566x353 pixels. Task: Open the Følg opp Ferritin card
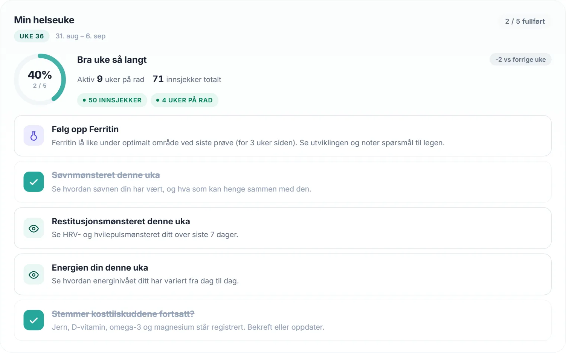(x=283, y=136)
